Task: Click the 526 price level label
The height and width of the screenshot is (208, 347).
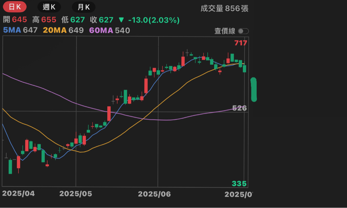Action: click(x=240, y=108)
